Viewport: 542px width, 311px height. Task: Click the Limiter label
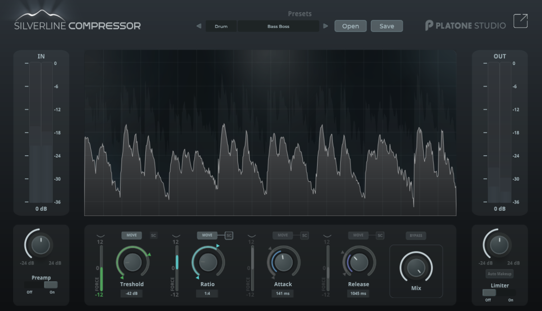[x=500, y=285]
